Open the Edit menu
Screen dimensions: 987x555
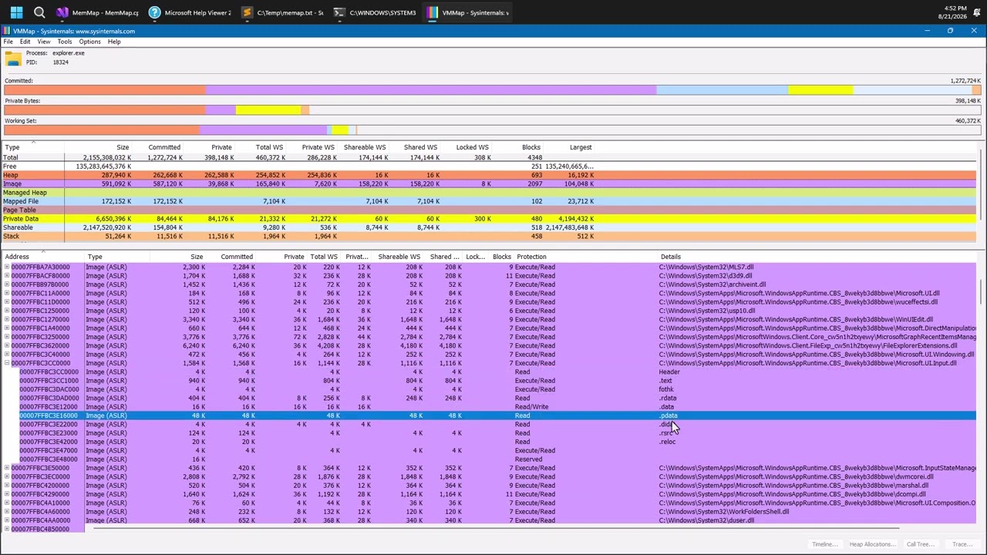pos(25,42)
